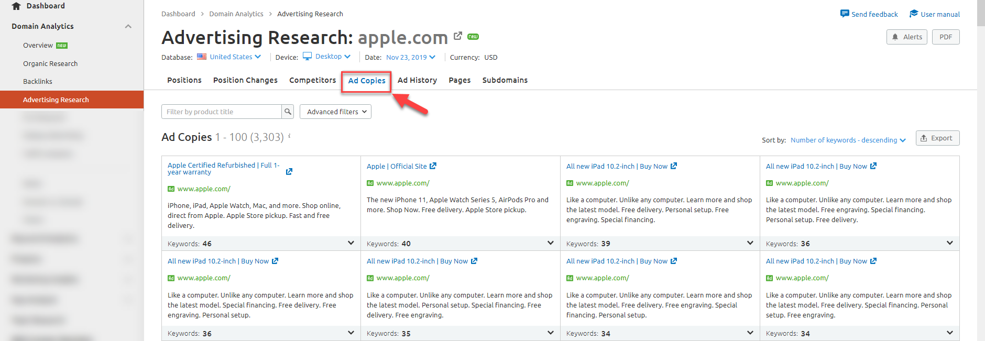
Task: Expand keywords list for 46-keyword ad
Action: click(351, 243)
